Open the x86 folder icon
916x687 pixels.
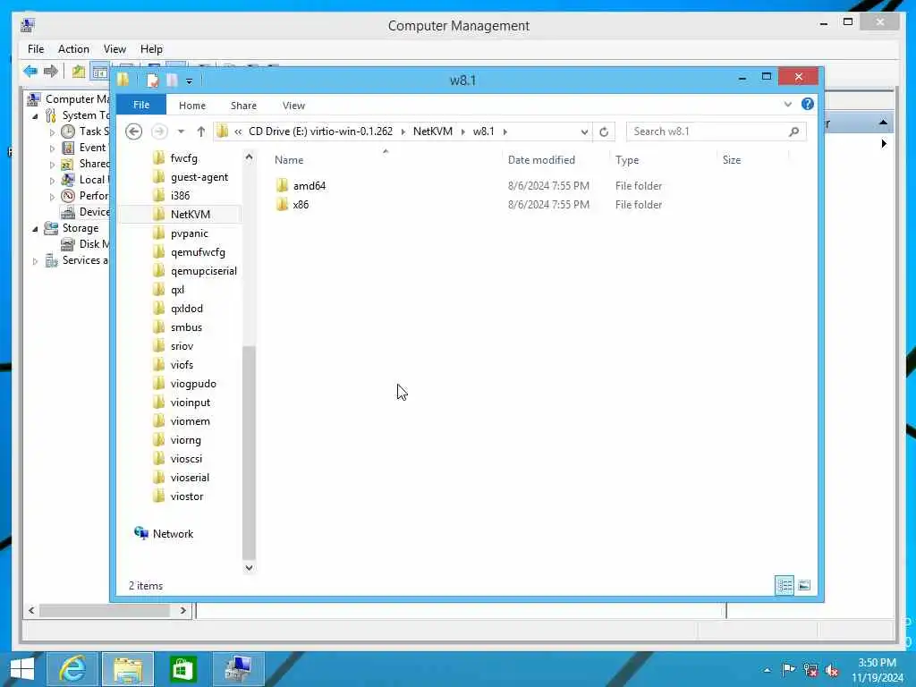[x=282, y=205]
